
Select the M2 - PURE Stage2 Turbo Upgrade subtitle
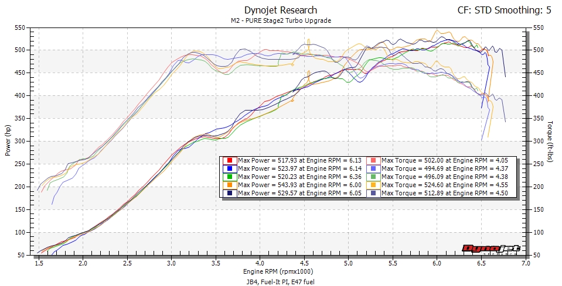click(x=281, y=20)
